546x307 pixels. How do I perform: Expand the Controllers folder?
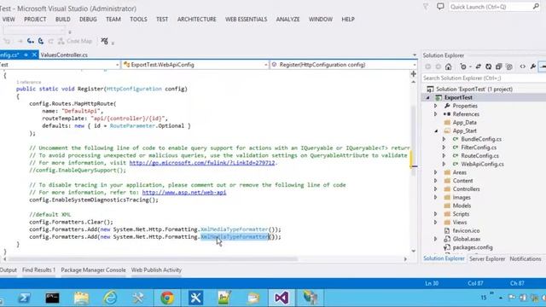click(436, 189)
